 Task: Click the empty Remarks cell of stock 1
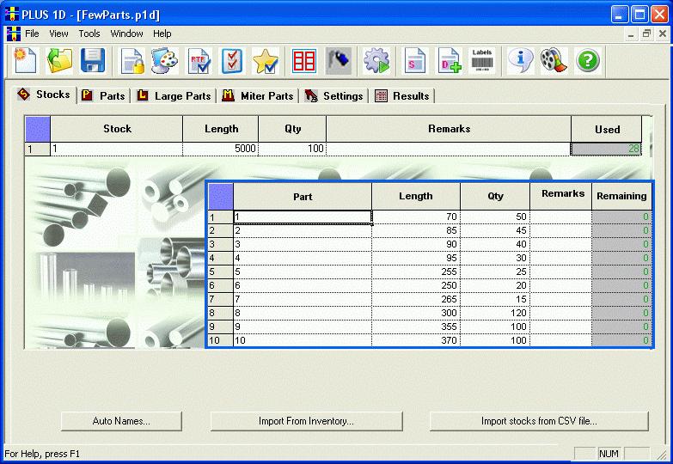pyautogui.click(x=449, y=149)
